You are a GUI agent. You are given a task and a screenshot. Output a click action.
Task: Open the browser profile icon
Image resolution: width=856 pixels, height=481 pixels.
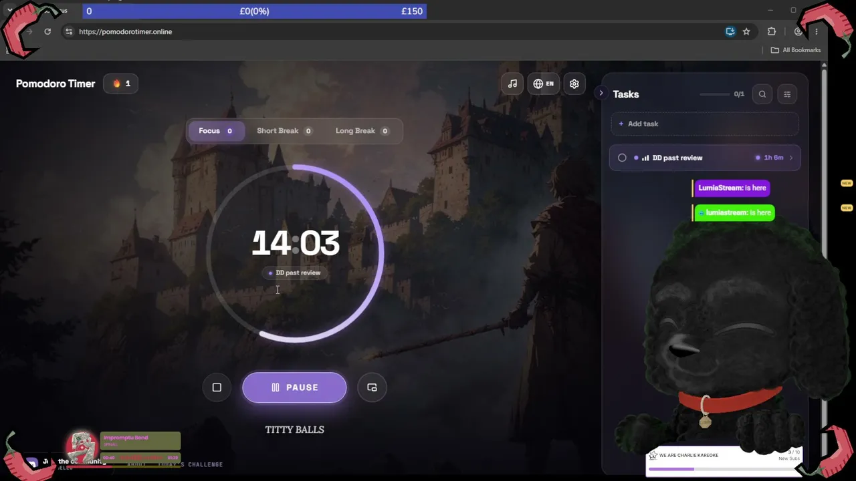[x=798, y=31]
